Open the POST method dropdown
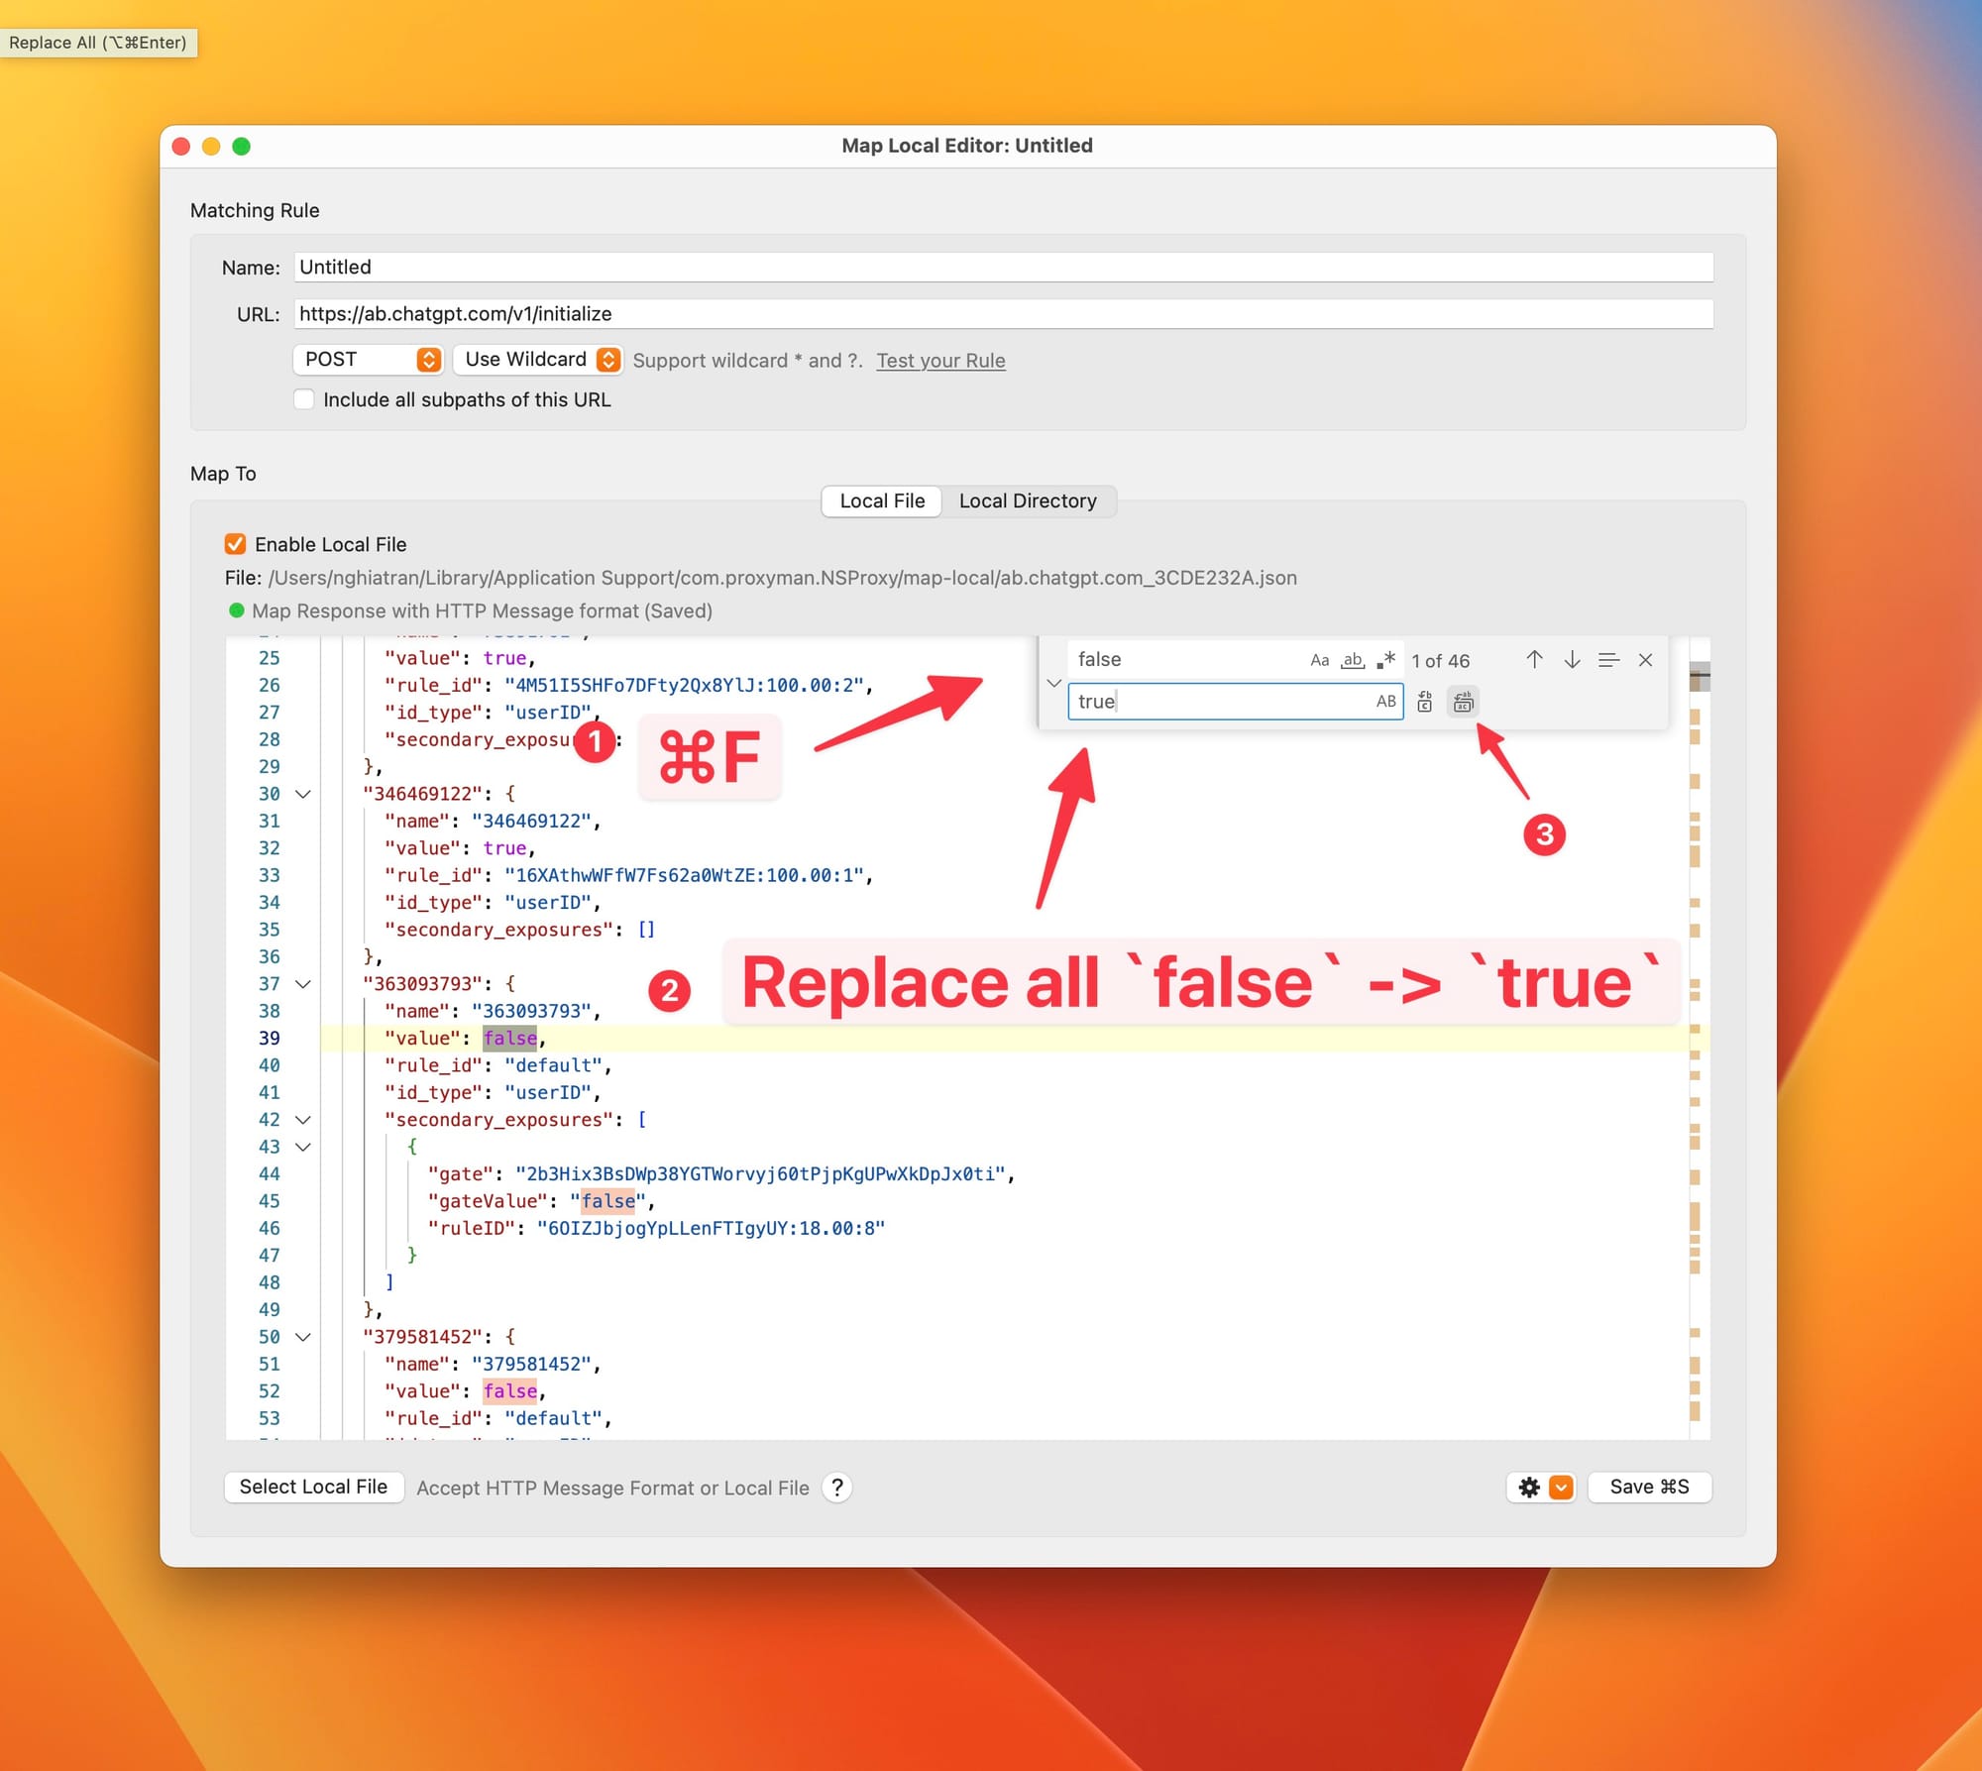The width and height of the screenshot is (1982, 1771). (x=368, y=360)
